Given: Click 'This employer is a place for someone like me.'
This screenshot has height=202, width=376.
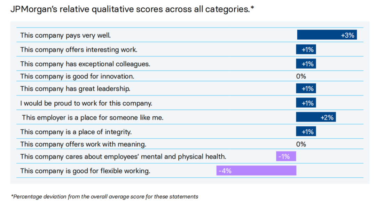Looking at the screenshot, I should (x=93, y=118).
